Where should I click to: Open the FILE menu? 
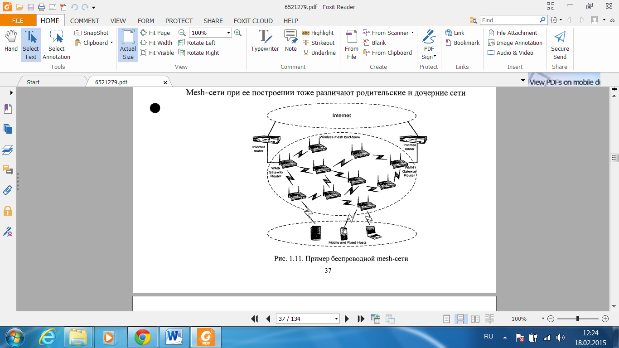18,20
